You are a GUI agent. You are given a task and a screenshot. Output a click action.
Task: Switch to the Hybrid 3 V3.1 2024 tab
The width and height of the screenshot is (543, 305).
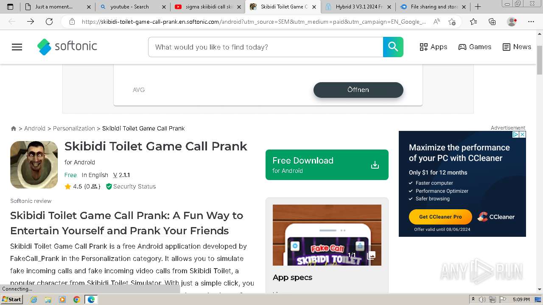(x=359, y=7)
